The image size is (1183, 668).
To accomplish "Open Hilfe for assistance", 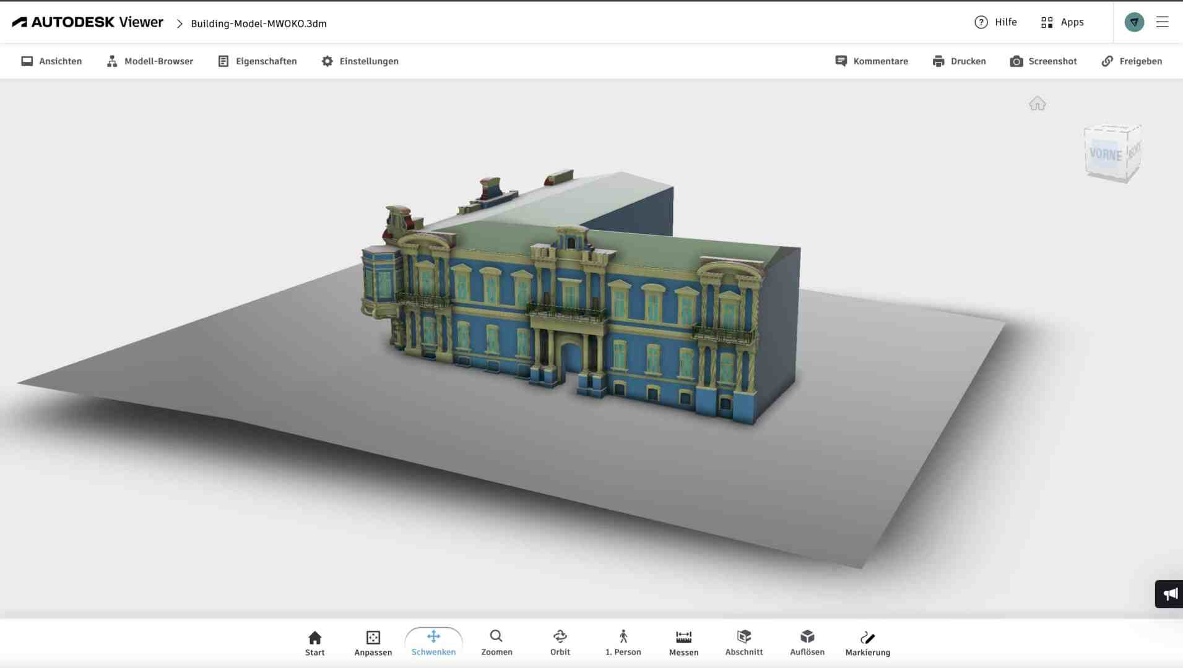I will click(996, 22).
